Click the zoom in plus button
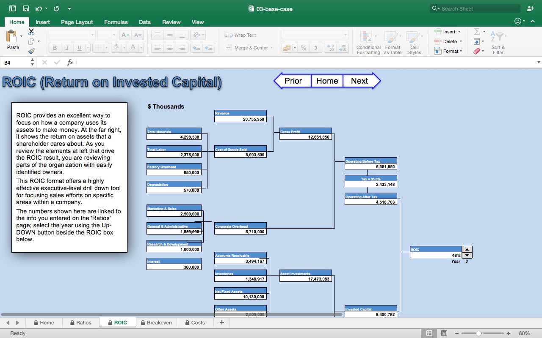The image size is (542, 338). (x=508, y=333)
